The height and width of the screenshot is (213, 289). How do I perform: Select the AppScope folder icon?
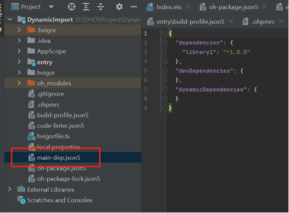[x=31, y=51]
